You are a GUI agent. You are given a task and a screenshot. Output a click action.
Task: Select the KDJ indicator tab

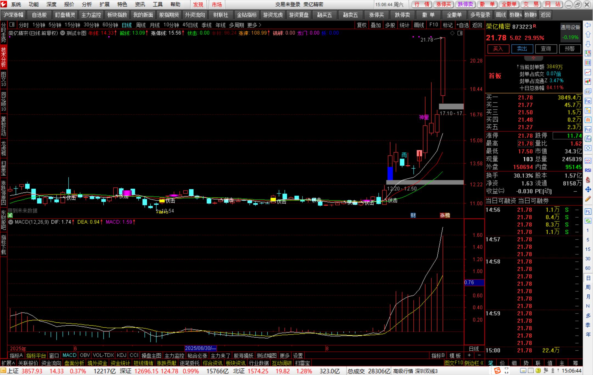point(121,355)
